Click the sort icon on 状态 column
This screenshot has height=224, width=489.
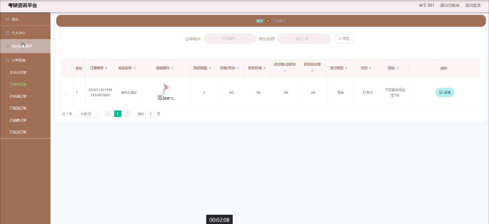pyautogui.click(x=371, y=68)
